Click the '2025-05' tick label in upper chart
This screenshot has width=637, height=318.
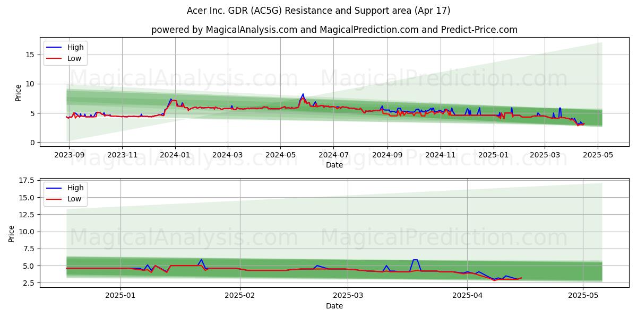coord(598,154)
